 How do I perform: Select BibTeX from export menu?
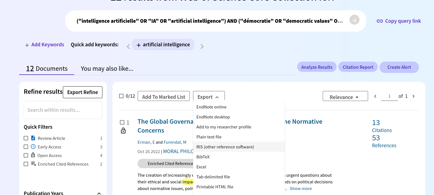pyautogui.click(x=203, y=157)
